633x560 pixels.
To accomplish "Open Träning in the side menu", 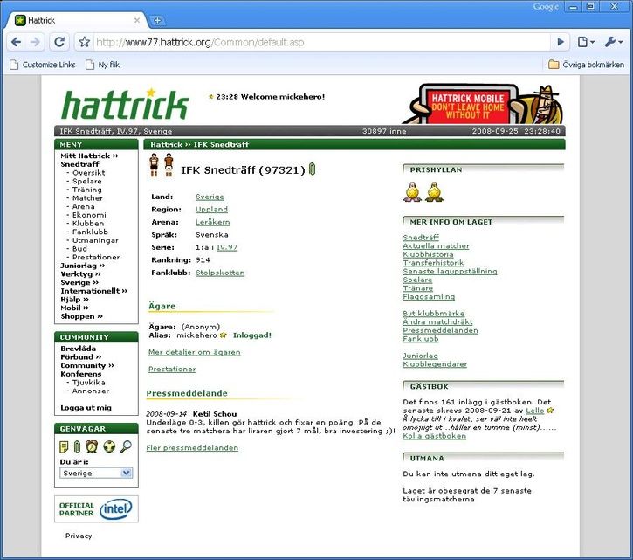I will 86,190.
